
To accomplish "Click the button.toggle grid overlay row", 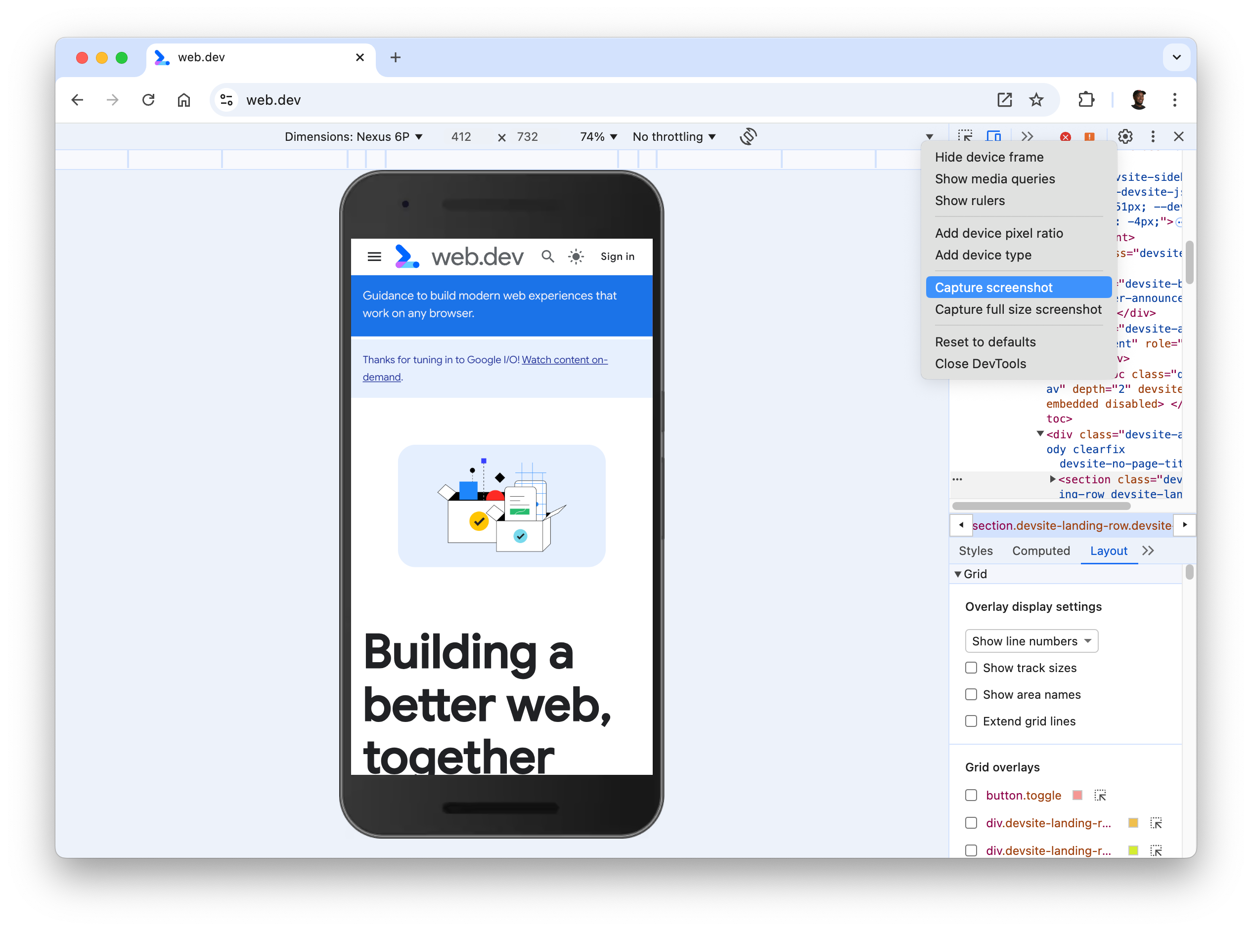I will (971, 795).
